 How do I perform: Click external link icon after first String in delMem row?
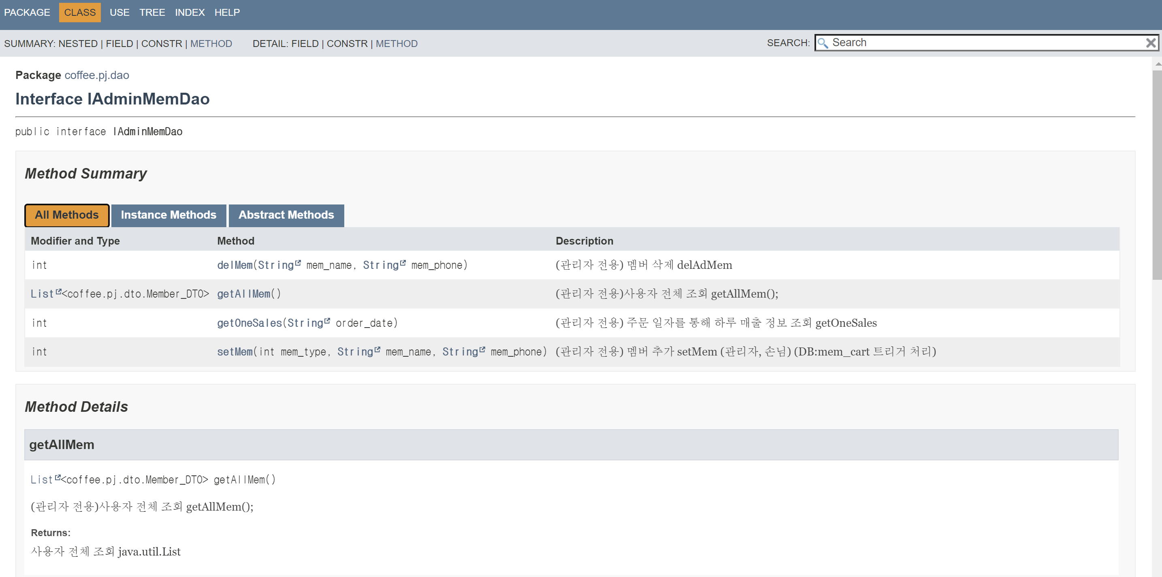298,263
